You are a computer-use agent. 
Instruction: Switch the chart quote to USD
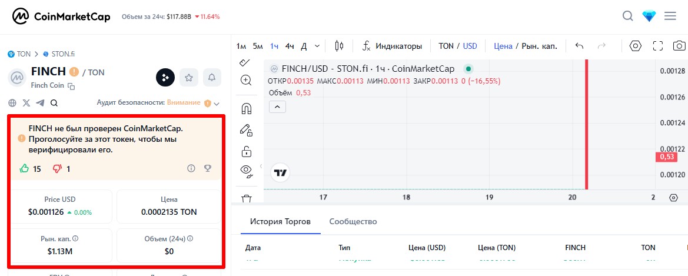point(470,46)
